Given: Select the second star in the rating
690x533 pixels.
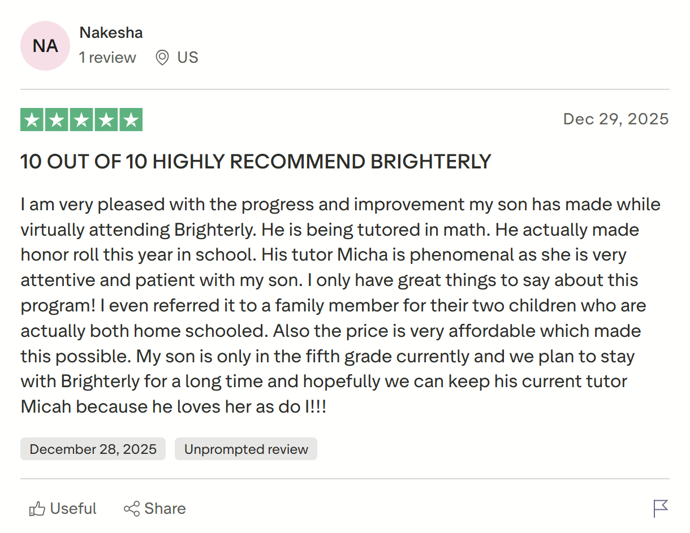Looking at the screenshot, I should point(57,119).
